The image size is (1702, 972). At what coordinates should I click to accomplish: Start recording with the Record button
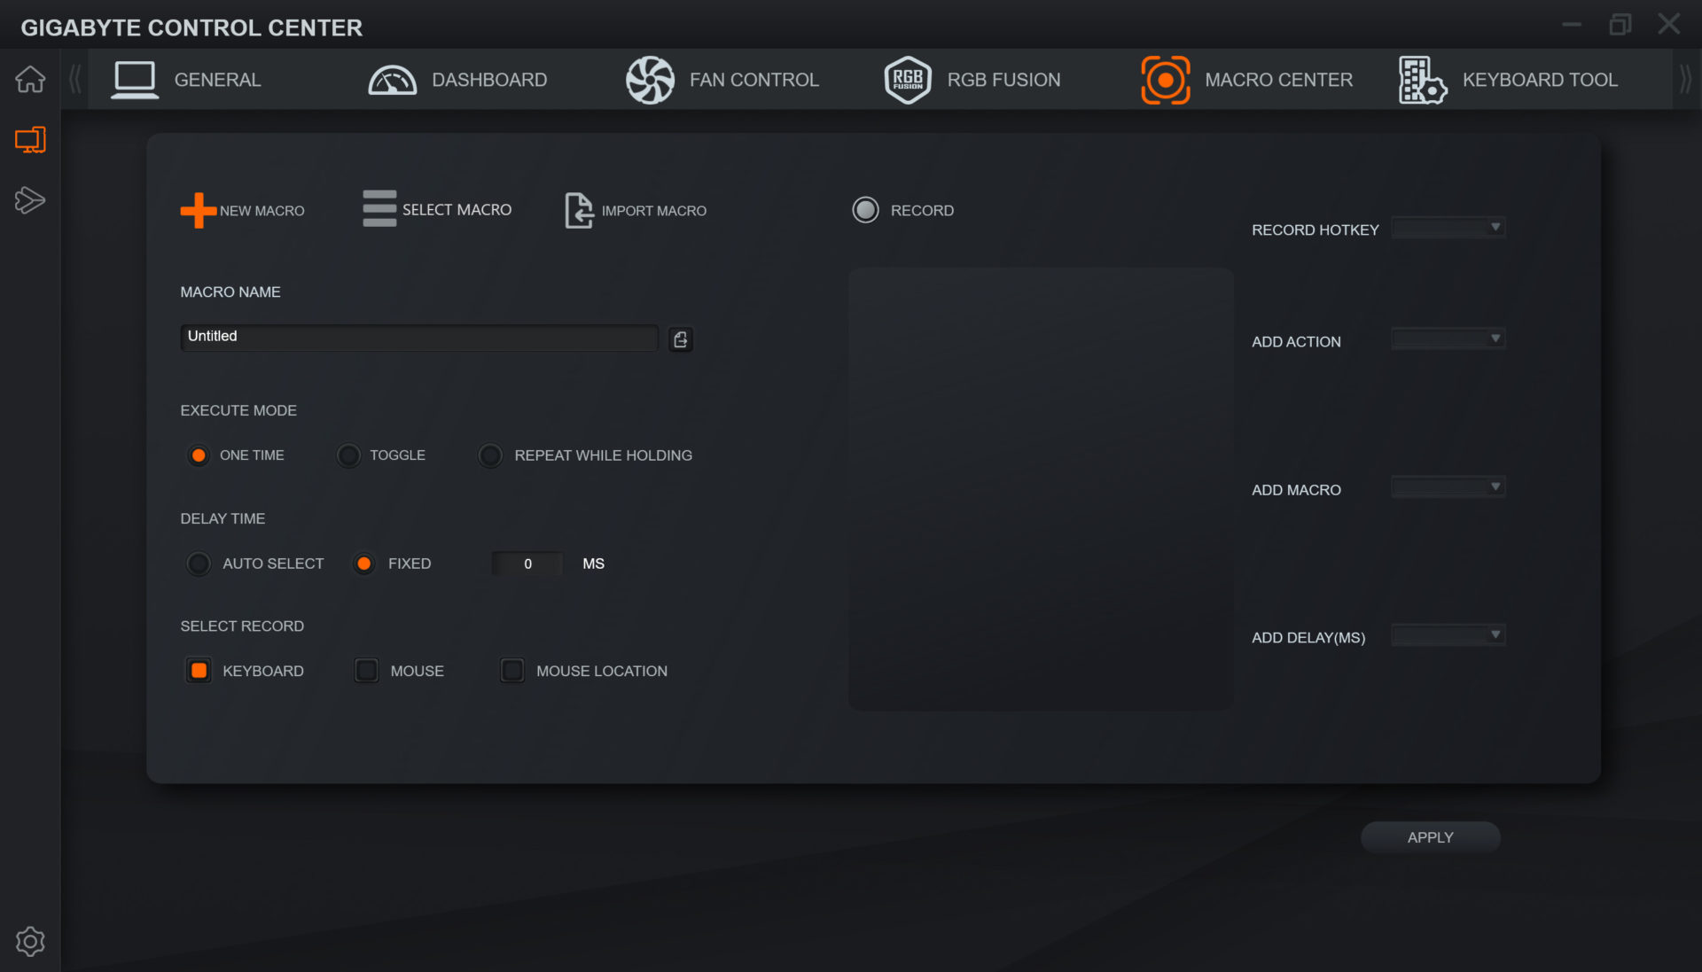tap(865, 210)
